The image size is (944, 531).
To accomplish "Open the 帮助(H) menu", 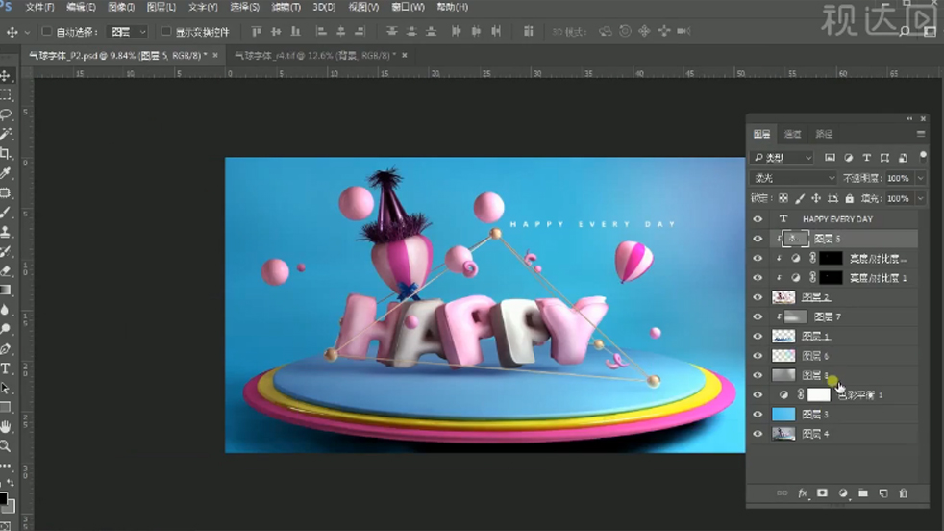I will click(x=452, y=8).
